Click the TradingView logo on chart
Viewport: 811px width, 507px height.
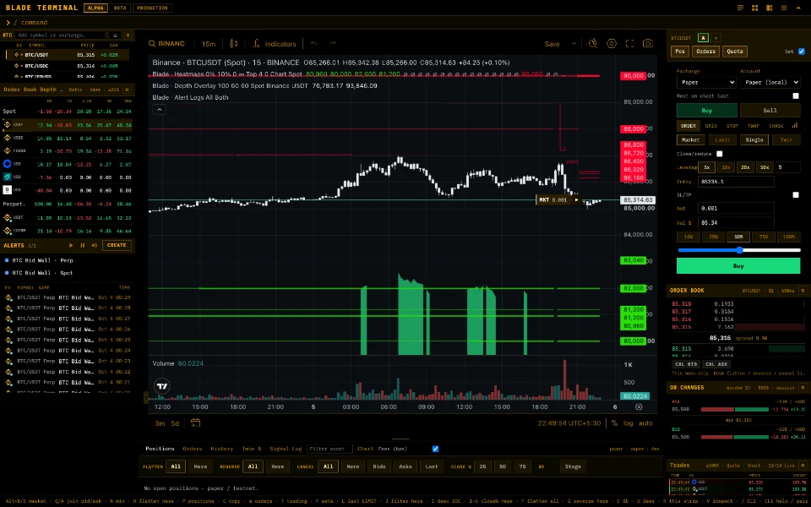162,386
